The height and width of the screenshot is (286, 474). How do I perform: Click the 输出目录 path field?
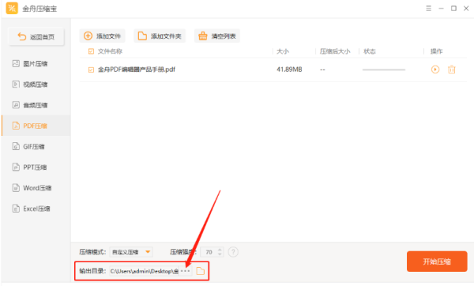pyautogui.click(x=145, y=271)
